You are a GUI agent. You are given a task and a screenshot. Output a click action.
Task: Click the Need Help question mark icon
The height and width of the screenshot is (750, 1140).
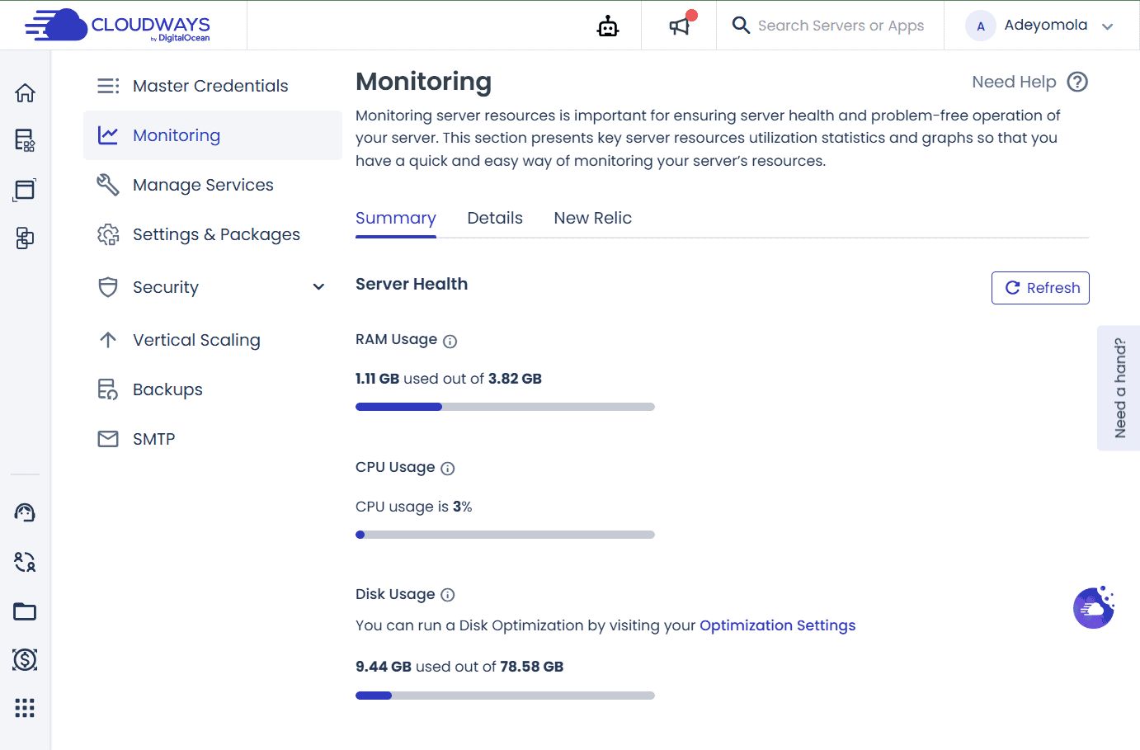[x=1077, y=82]
